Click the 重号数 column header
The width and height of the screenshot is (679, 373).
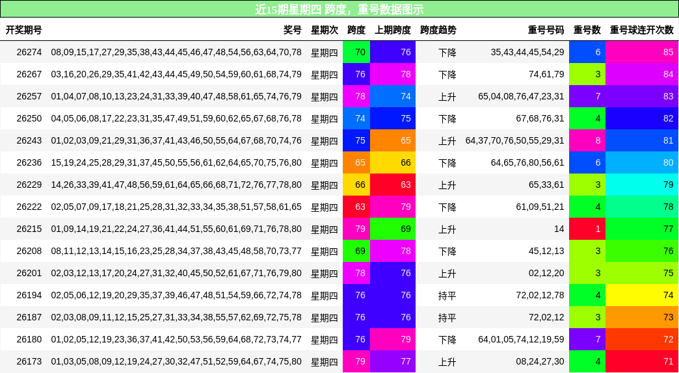[x=587, y=30]
